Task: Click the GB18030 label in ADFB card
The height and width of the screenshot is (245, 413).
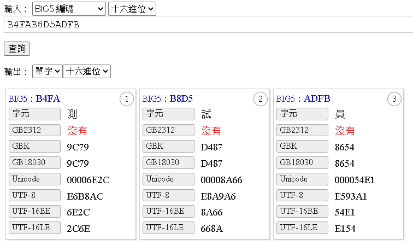Action: coord(302,163)
